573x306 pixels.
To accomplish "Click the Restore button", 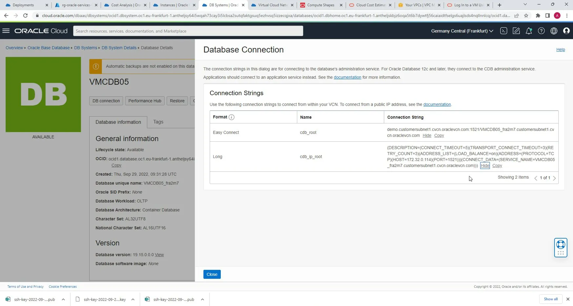I will (x=177, y=101).
